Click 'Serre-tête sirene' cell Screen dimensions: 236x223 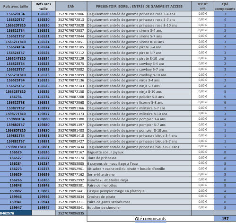[139, 174]
